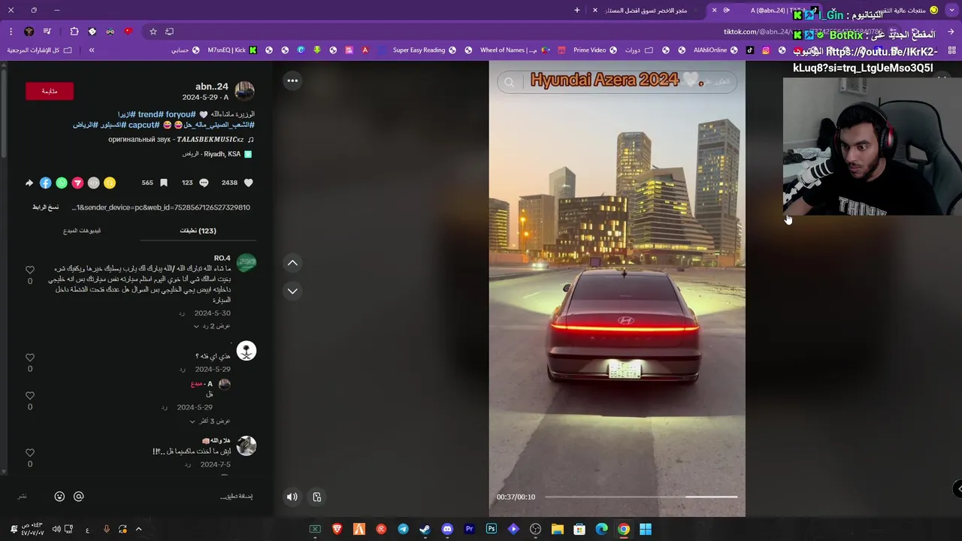Image resolution: width=962 pixels, height=541 pixels.
Task: Insert a mention with the @ icon
Action: (78, 497)
